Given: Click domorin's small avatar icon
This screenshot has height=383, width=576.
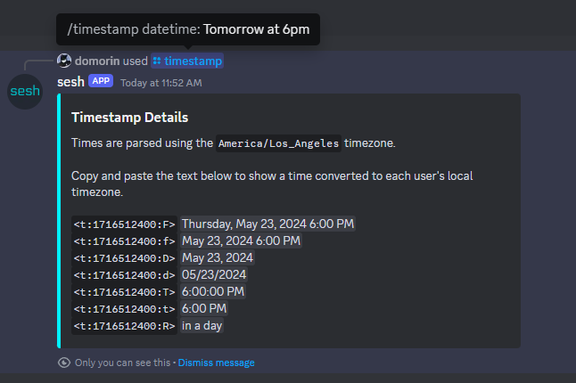Looking at the screenshot, I should 63,61.
